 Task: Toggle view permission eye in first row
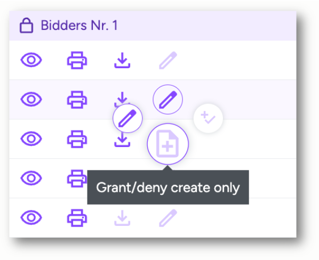pyautogui.click(x=31, y=60)
